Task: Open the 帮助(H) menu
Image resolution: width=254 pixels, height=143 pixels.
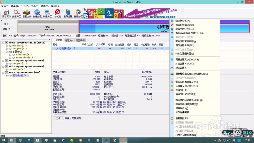Action: [55, 6]
